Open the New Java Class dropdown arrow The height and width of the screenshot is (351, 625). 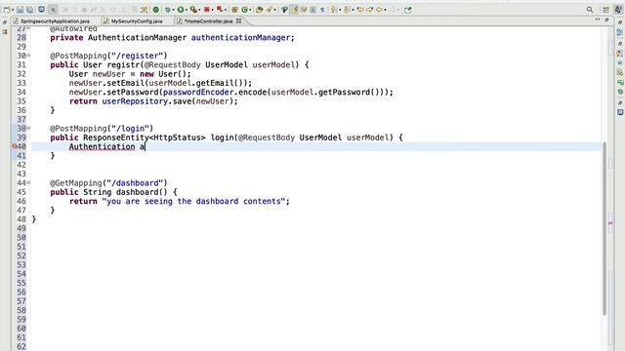click(250, 10)
